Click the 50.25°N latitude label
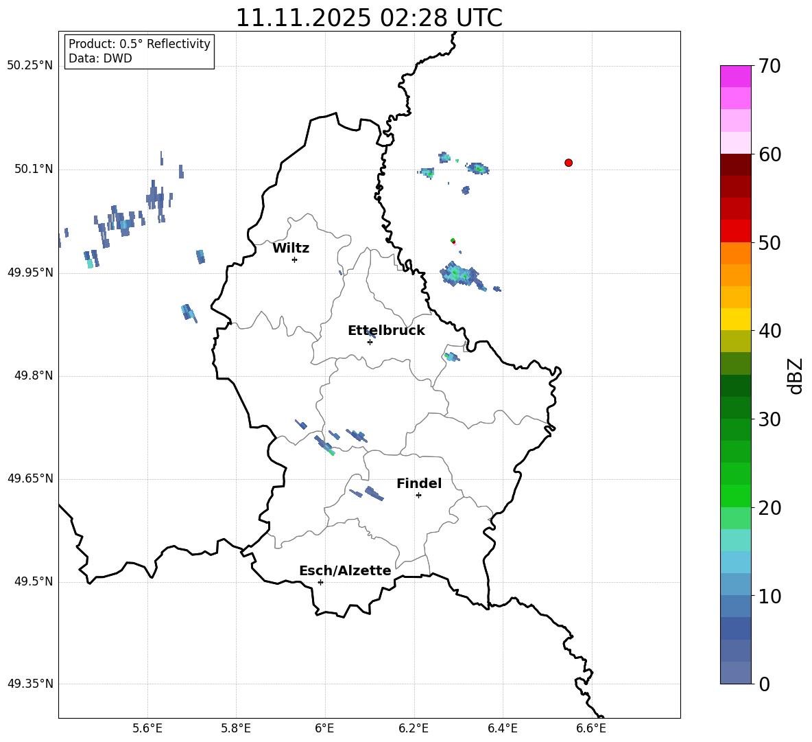 [x=30, y=66]
